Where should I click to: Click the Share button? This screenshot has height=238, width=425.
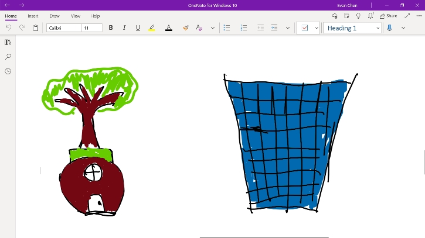tap(388, 16)
